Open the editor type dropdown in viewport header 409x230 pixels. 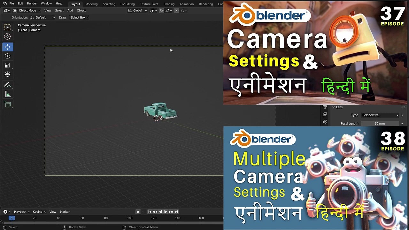[x=6, y=11]
